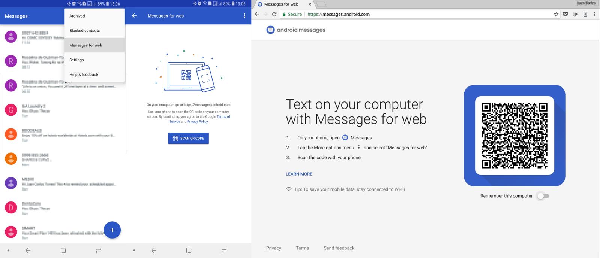Screen dimensions: 600x258
Task: Click the colored-balls extension icon
Action: [x=575, y=14]
